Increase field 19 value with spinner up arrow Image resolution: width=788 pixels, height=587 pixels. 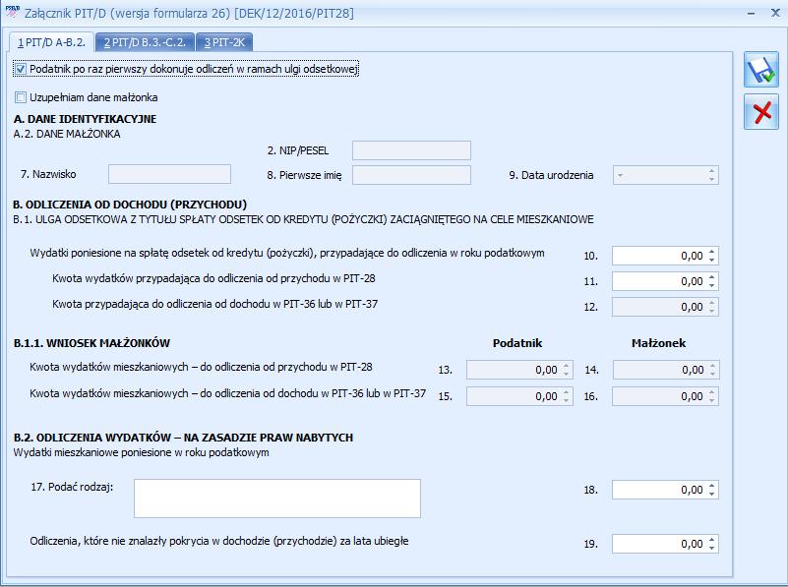point(711,541)
